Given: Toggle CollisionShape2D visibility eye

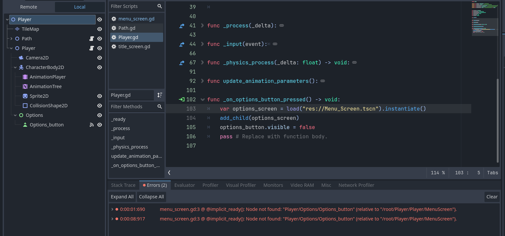Looking at the screenshot, I should tap(99, 106).
